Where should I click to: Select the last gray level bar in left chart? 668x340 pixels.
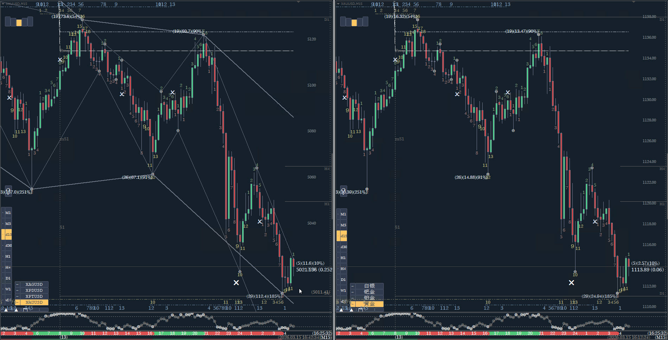click(x=30, y=22)
